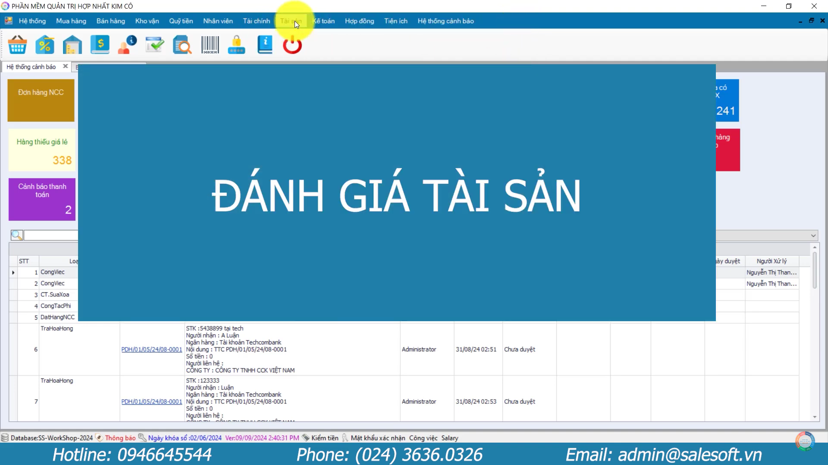
Task: Open the Nhân viên menu
Action: 218,21
